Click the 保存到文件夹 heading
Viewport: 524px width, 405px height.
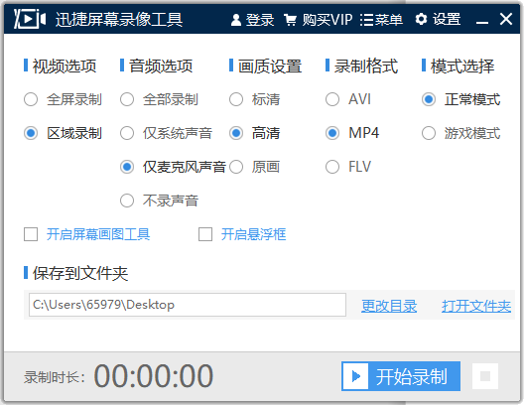tap(80, 273)
